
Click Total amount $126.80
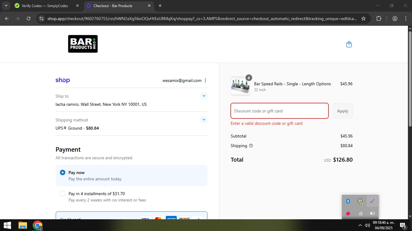coord(343,160)
